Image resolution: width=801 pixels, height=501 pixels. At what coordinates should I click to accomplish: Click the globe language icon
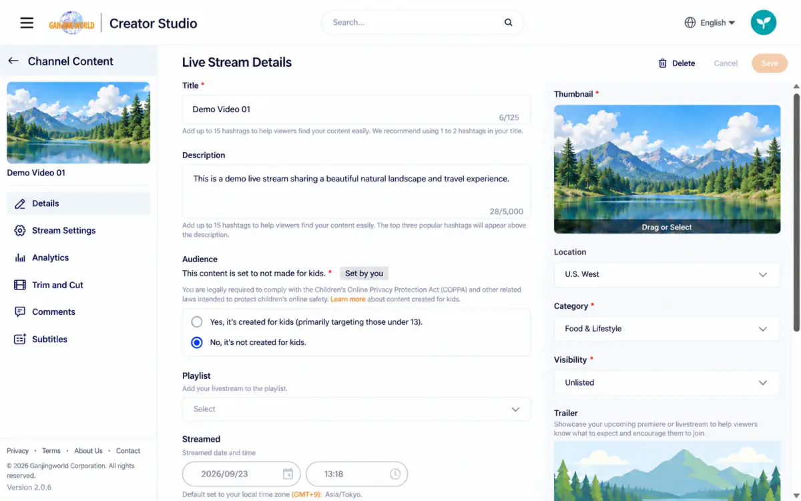(690, 23)
